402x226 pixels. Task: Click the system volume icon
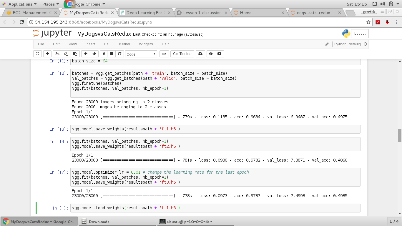(383, 4)
